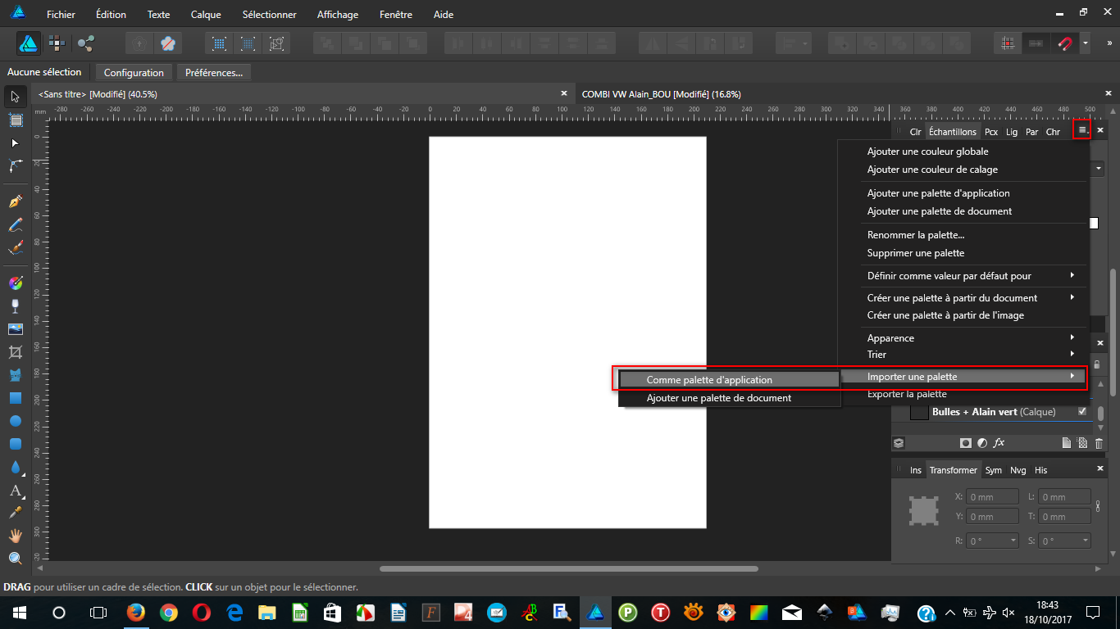Click the Mask layer icon
This screenshot has width=1120, height=629.
(x=966, y=443)
